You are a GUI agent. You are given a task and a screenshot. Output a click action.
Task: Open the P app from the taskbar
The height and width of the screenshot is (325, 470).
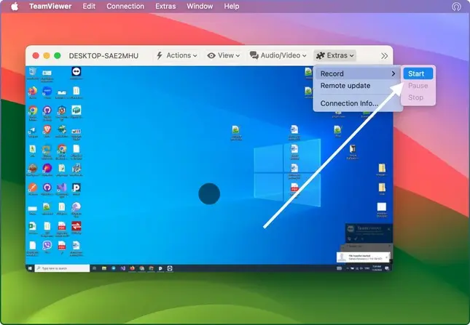pos(160,268)
